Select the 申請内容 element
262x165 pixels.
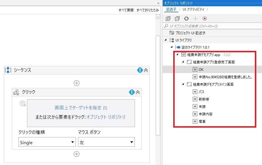click(206, 114)
